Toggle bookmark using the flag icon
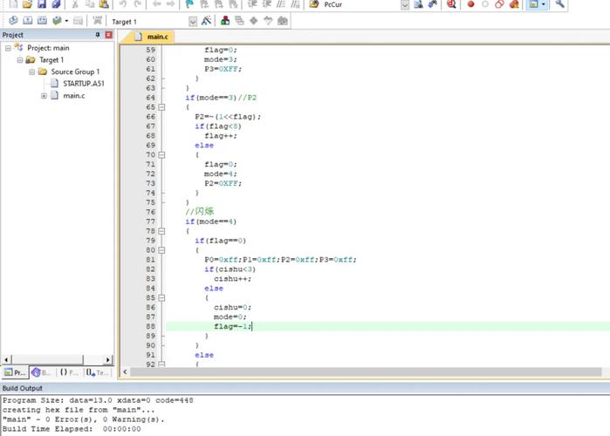The width and height of the screenshot is (610, 436). point(191,4)
